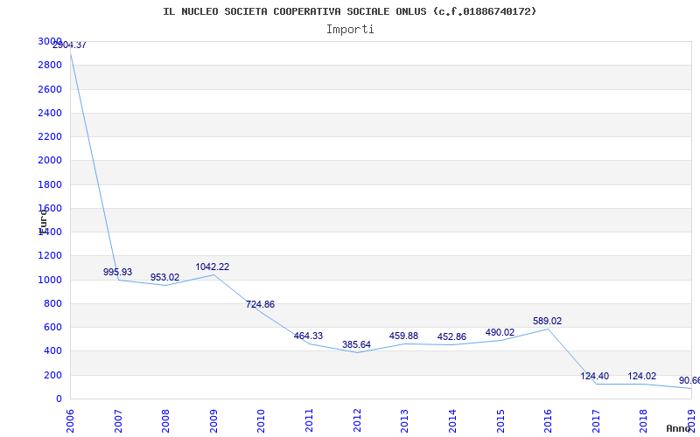Select the 385.64 value on the line

(356, 345)
